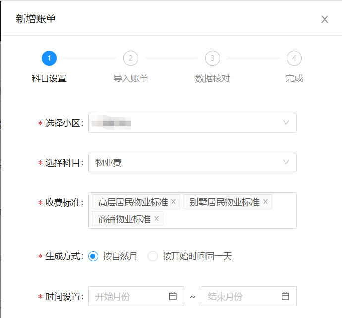Open calendar icon in 结束月份 field
The width and height of the screenshot is (342, 318).
285,296
